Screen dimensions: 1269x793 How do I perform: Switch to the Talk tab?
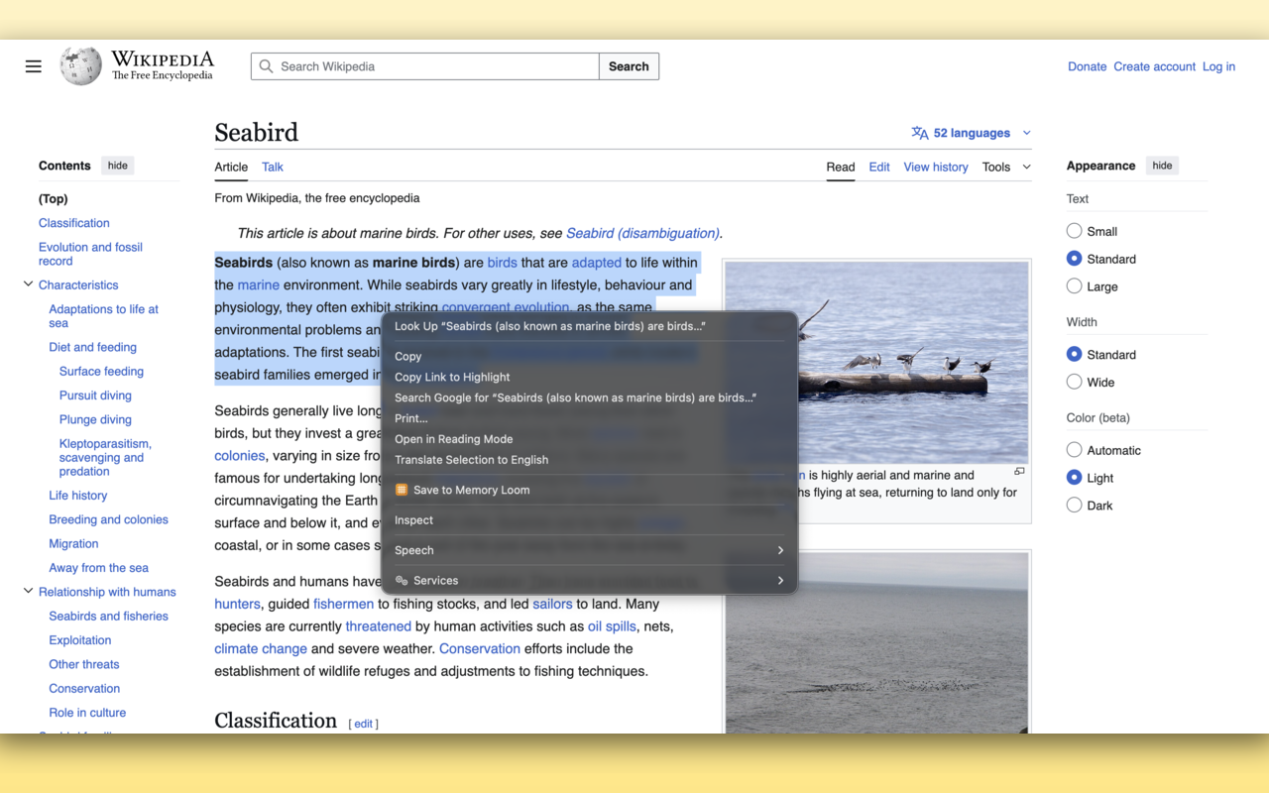[273, 167]
